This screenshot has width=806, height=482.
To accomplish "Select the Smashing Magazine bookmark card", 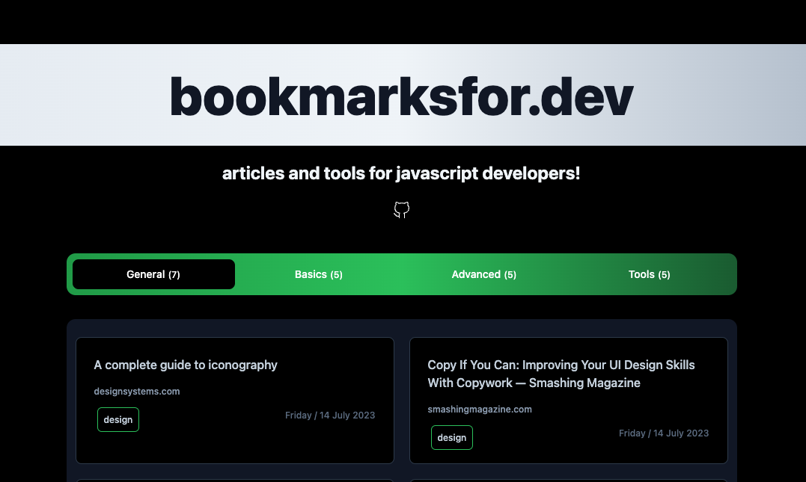I will 568,400.
